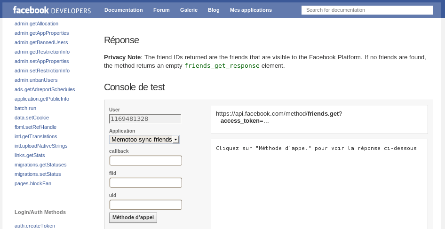Image resolution: width=445 pixels, height=229 pixels.
Task: Open the application.getPublicInfo link
Action: click(x=42, y=98)
